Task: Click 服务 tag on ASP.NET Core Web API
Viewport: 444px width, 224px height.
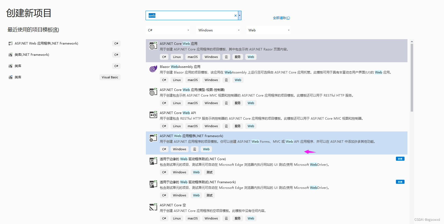Action: coord(237,126)
